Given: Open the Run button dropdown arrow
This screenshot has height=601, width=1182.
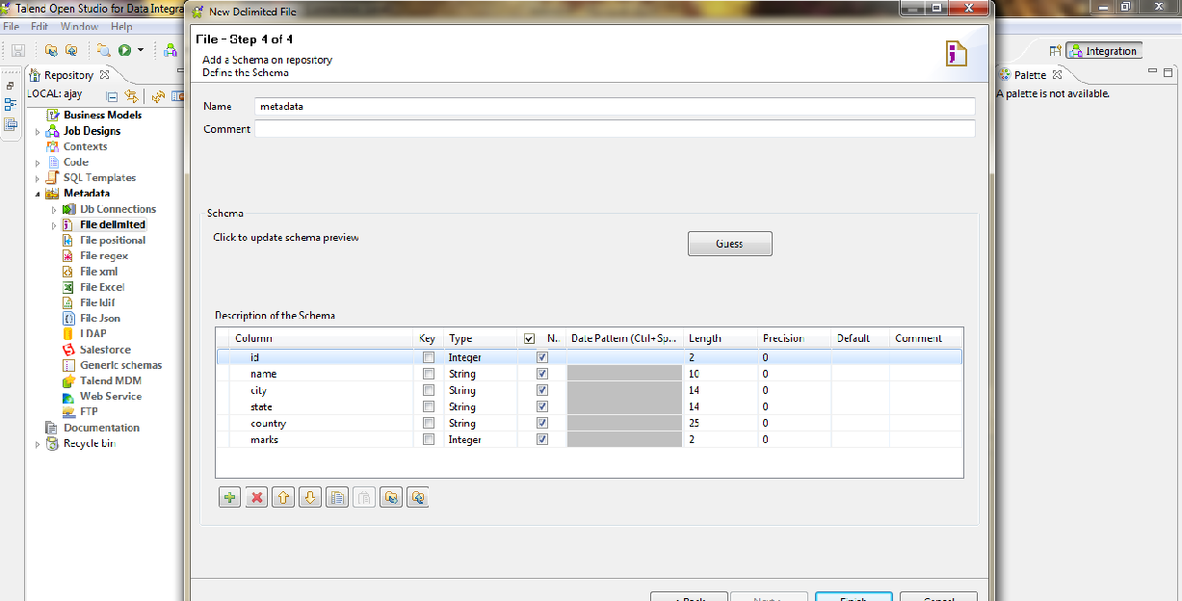Looking at the screenshot, I should click(x=141, y=51).
